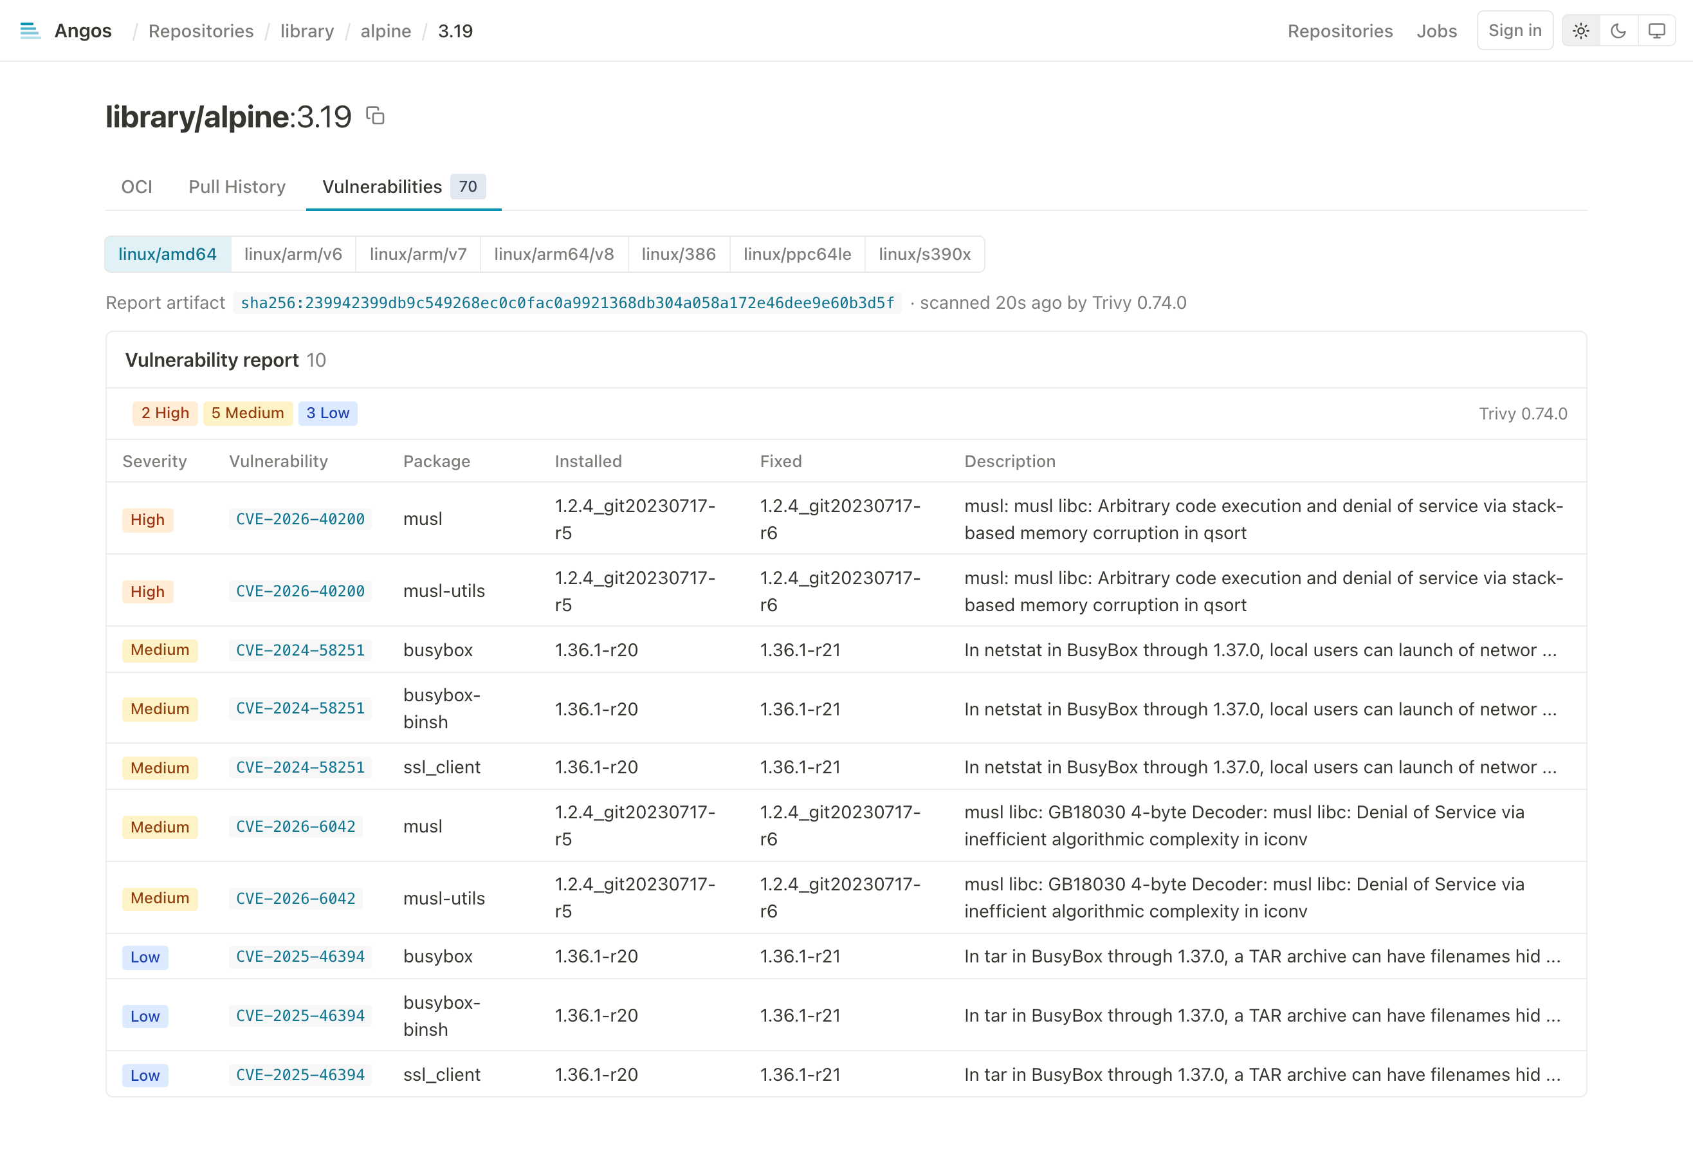Viewport: 1693px width, 1149px height.
Task: Select the linux/arm/v7 platform
Action: [x=418, y=253]
